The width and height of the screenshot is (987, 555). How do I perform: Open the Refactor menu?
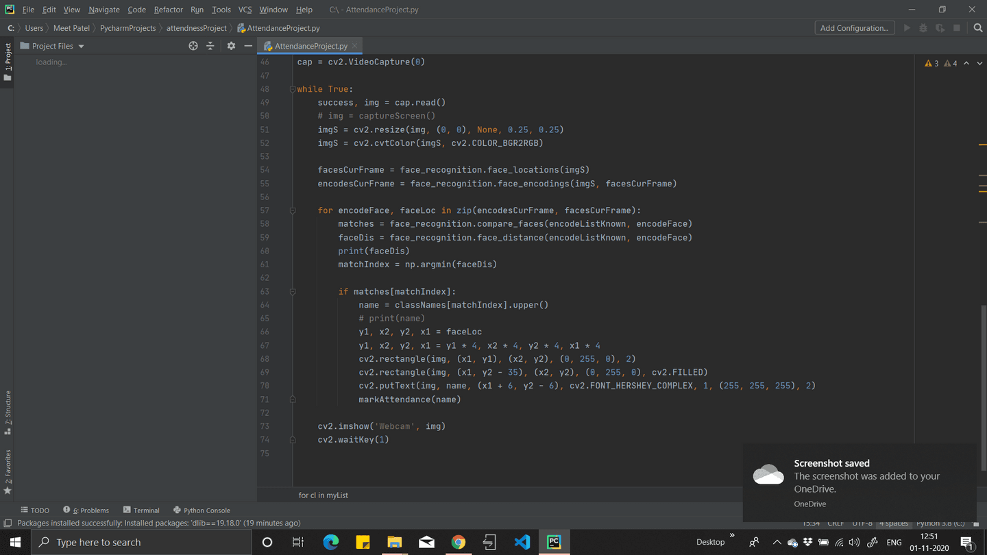(169, 10)
